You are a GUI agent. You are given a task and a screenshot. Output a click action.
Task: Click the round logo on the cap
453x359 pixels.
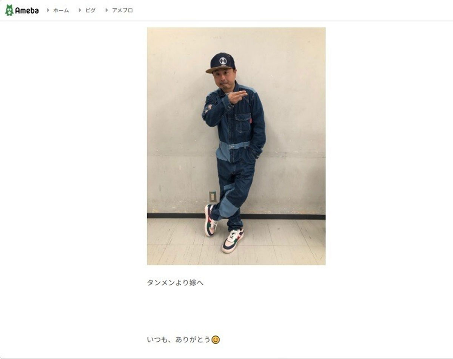point(223,60)
